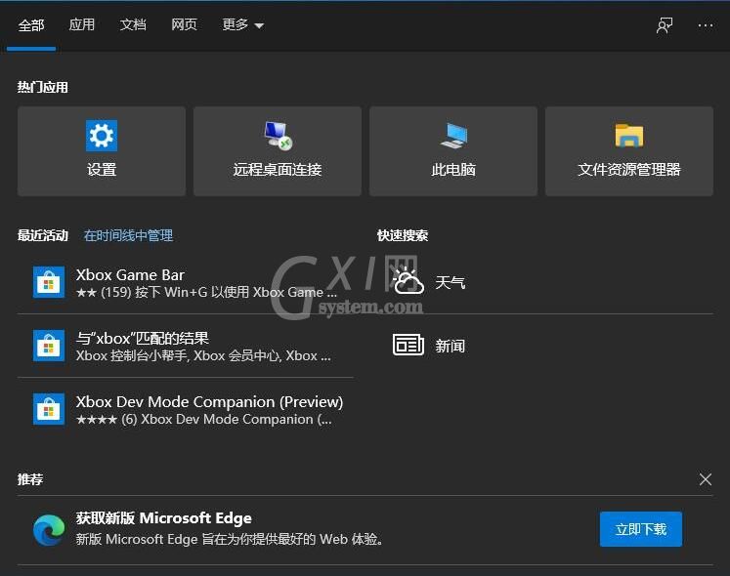Click the 获取新版 Microsoft Edge title
The height and width of the screenshot is (576, 730).
coord(164,517)
